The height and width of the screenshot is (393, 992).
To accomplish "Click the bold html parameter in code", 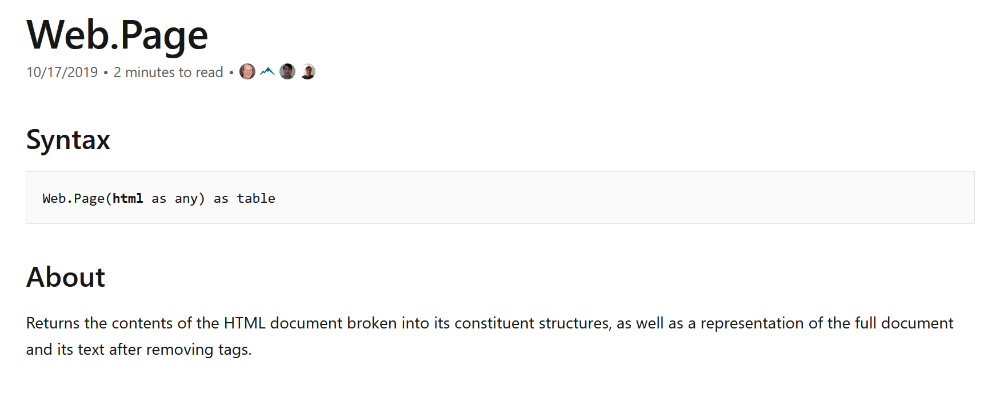I will [128, 198].
